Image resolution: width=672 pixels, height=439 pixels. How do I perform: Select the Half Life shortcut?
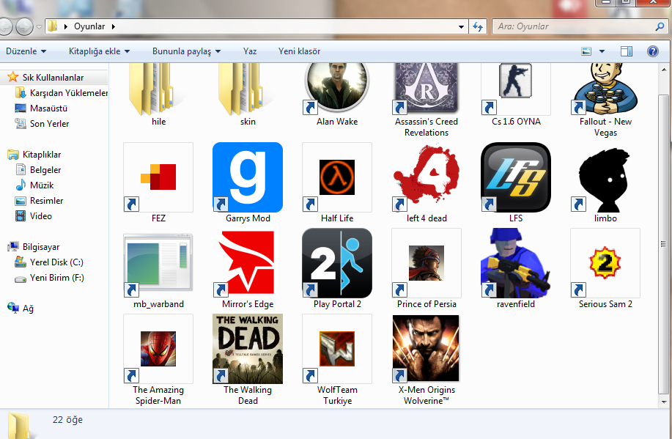(337, 182)
